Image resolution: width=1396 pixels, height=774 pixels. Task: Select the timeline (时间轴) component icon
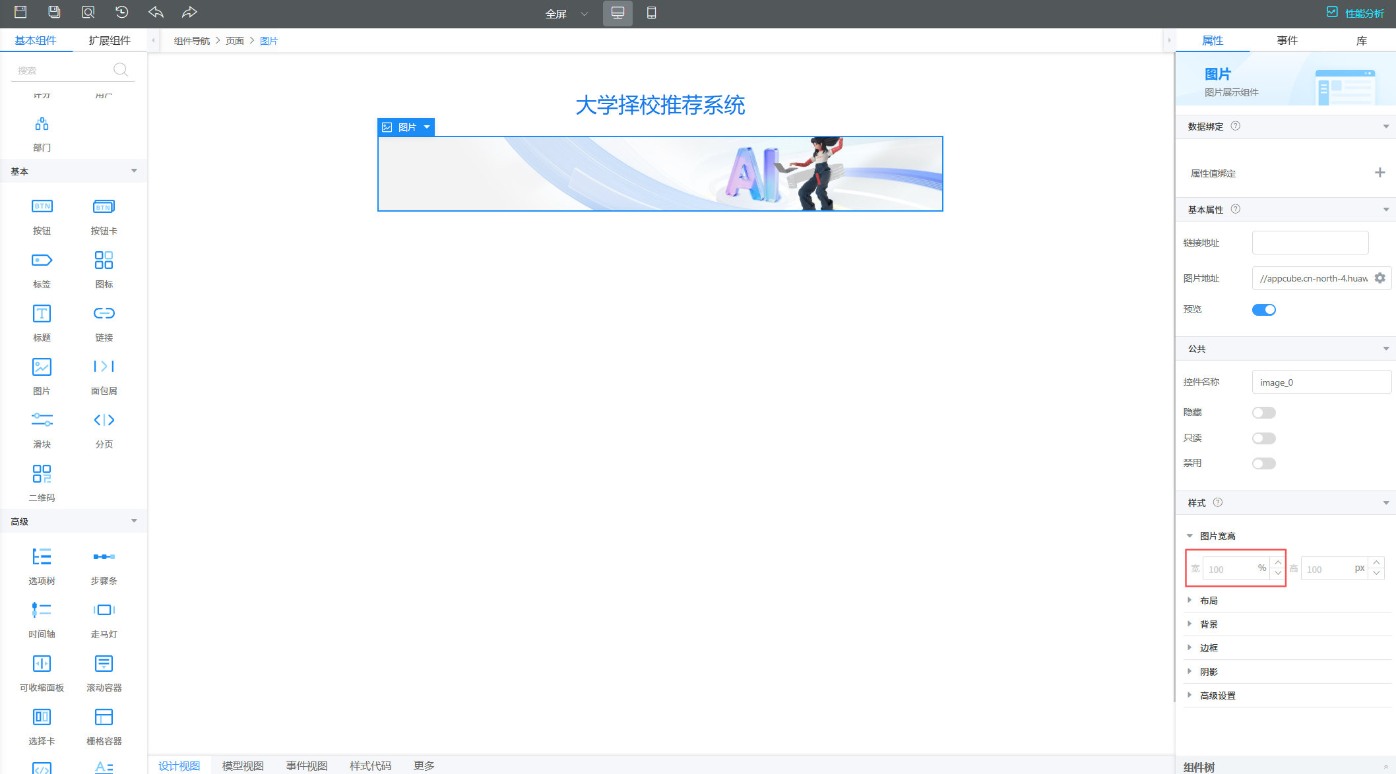42,610
